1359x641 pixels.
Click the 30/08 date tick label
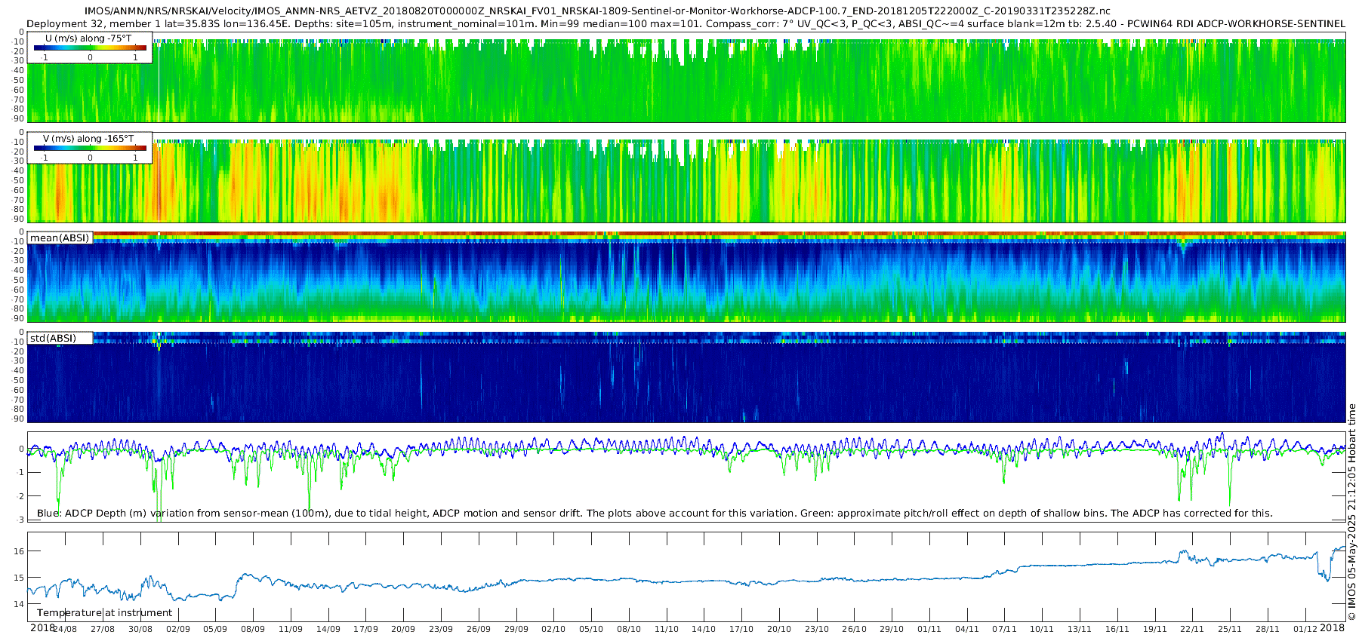point(140,629)
